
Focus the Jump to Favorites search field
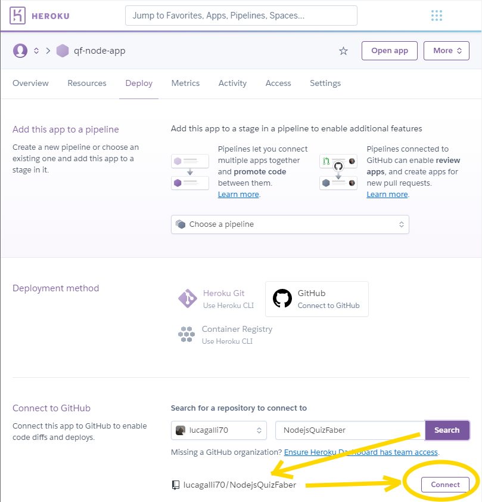click(241, 16)
